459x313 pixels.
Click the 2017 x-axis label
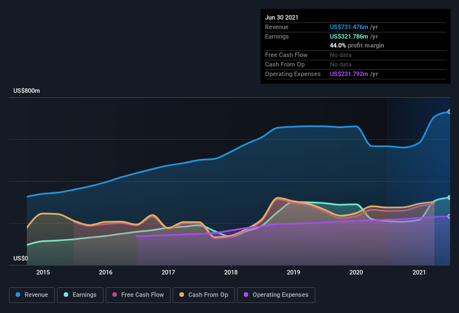click(x=168, y=272)
